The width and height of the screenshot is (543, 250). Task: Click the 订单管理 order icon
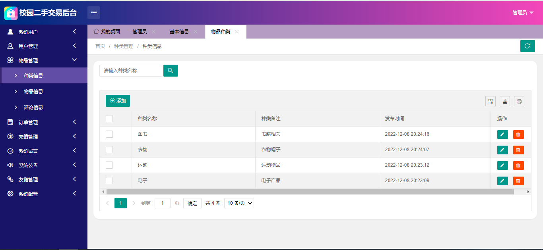point(10,122)
